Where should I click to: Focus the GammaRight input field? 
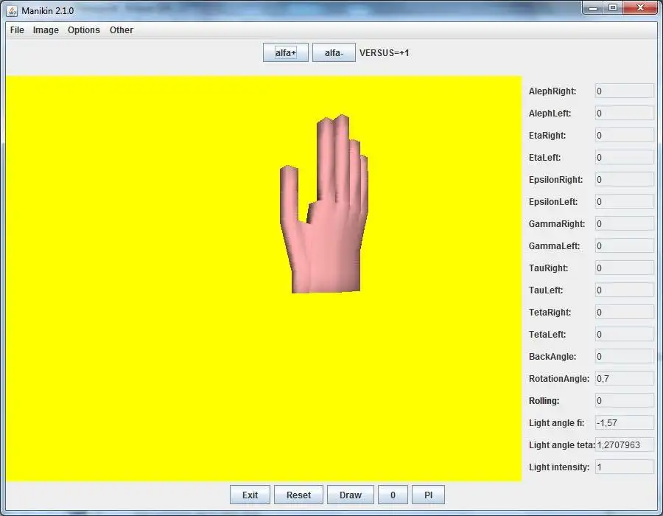click(x=625, y=224)
